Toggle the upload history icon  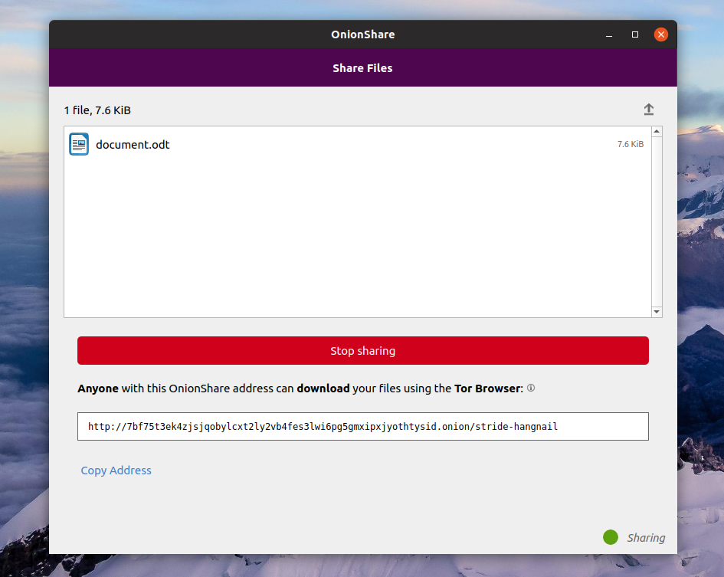click(x=648, y=110)
